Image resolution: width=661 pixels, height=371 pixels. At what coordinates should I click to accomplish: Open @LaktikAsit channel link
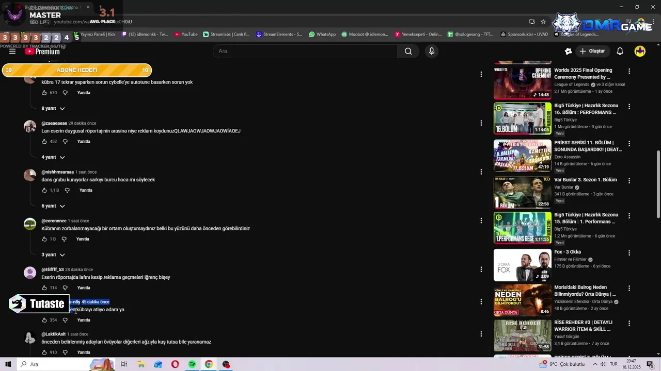pos(54,334)
